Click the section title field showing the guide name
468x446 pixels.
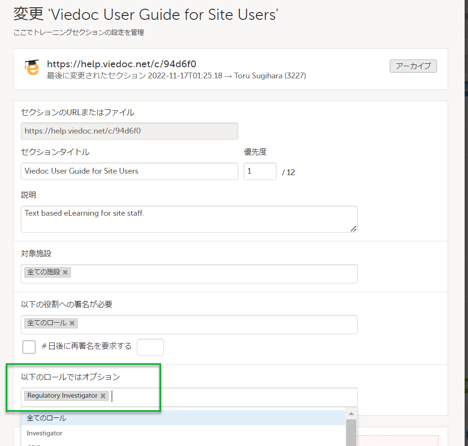click(129, 171)
